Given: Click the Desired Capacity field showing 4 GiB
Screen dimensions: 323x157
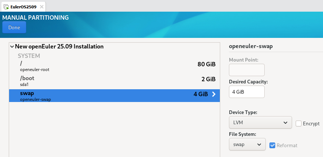Looking at the screenshot, I should click(x=246, y=92).
